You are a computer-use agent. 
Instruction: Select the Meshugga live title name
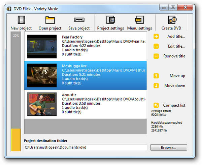pyautogui.click(x=74, y=66)
